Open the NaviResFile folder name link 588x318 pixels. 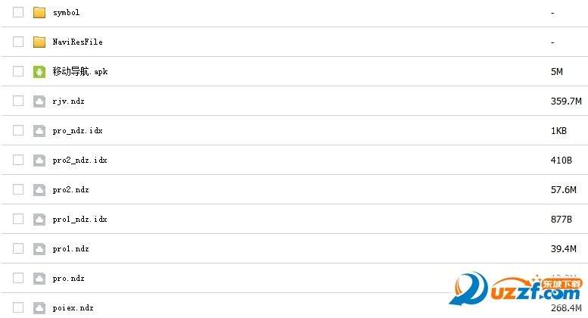tap(77, 42)
